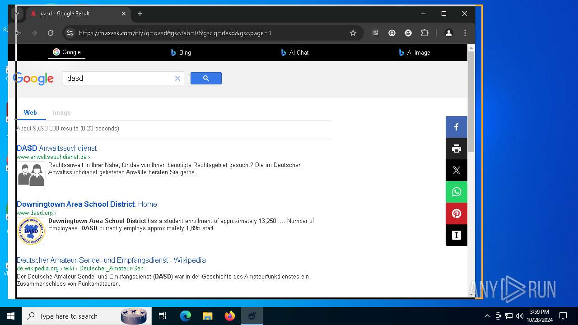The image size is (578, 325).
Task: Click the Facebook share icon
Action: [457, 127]
